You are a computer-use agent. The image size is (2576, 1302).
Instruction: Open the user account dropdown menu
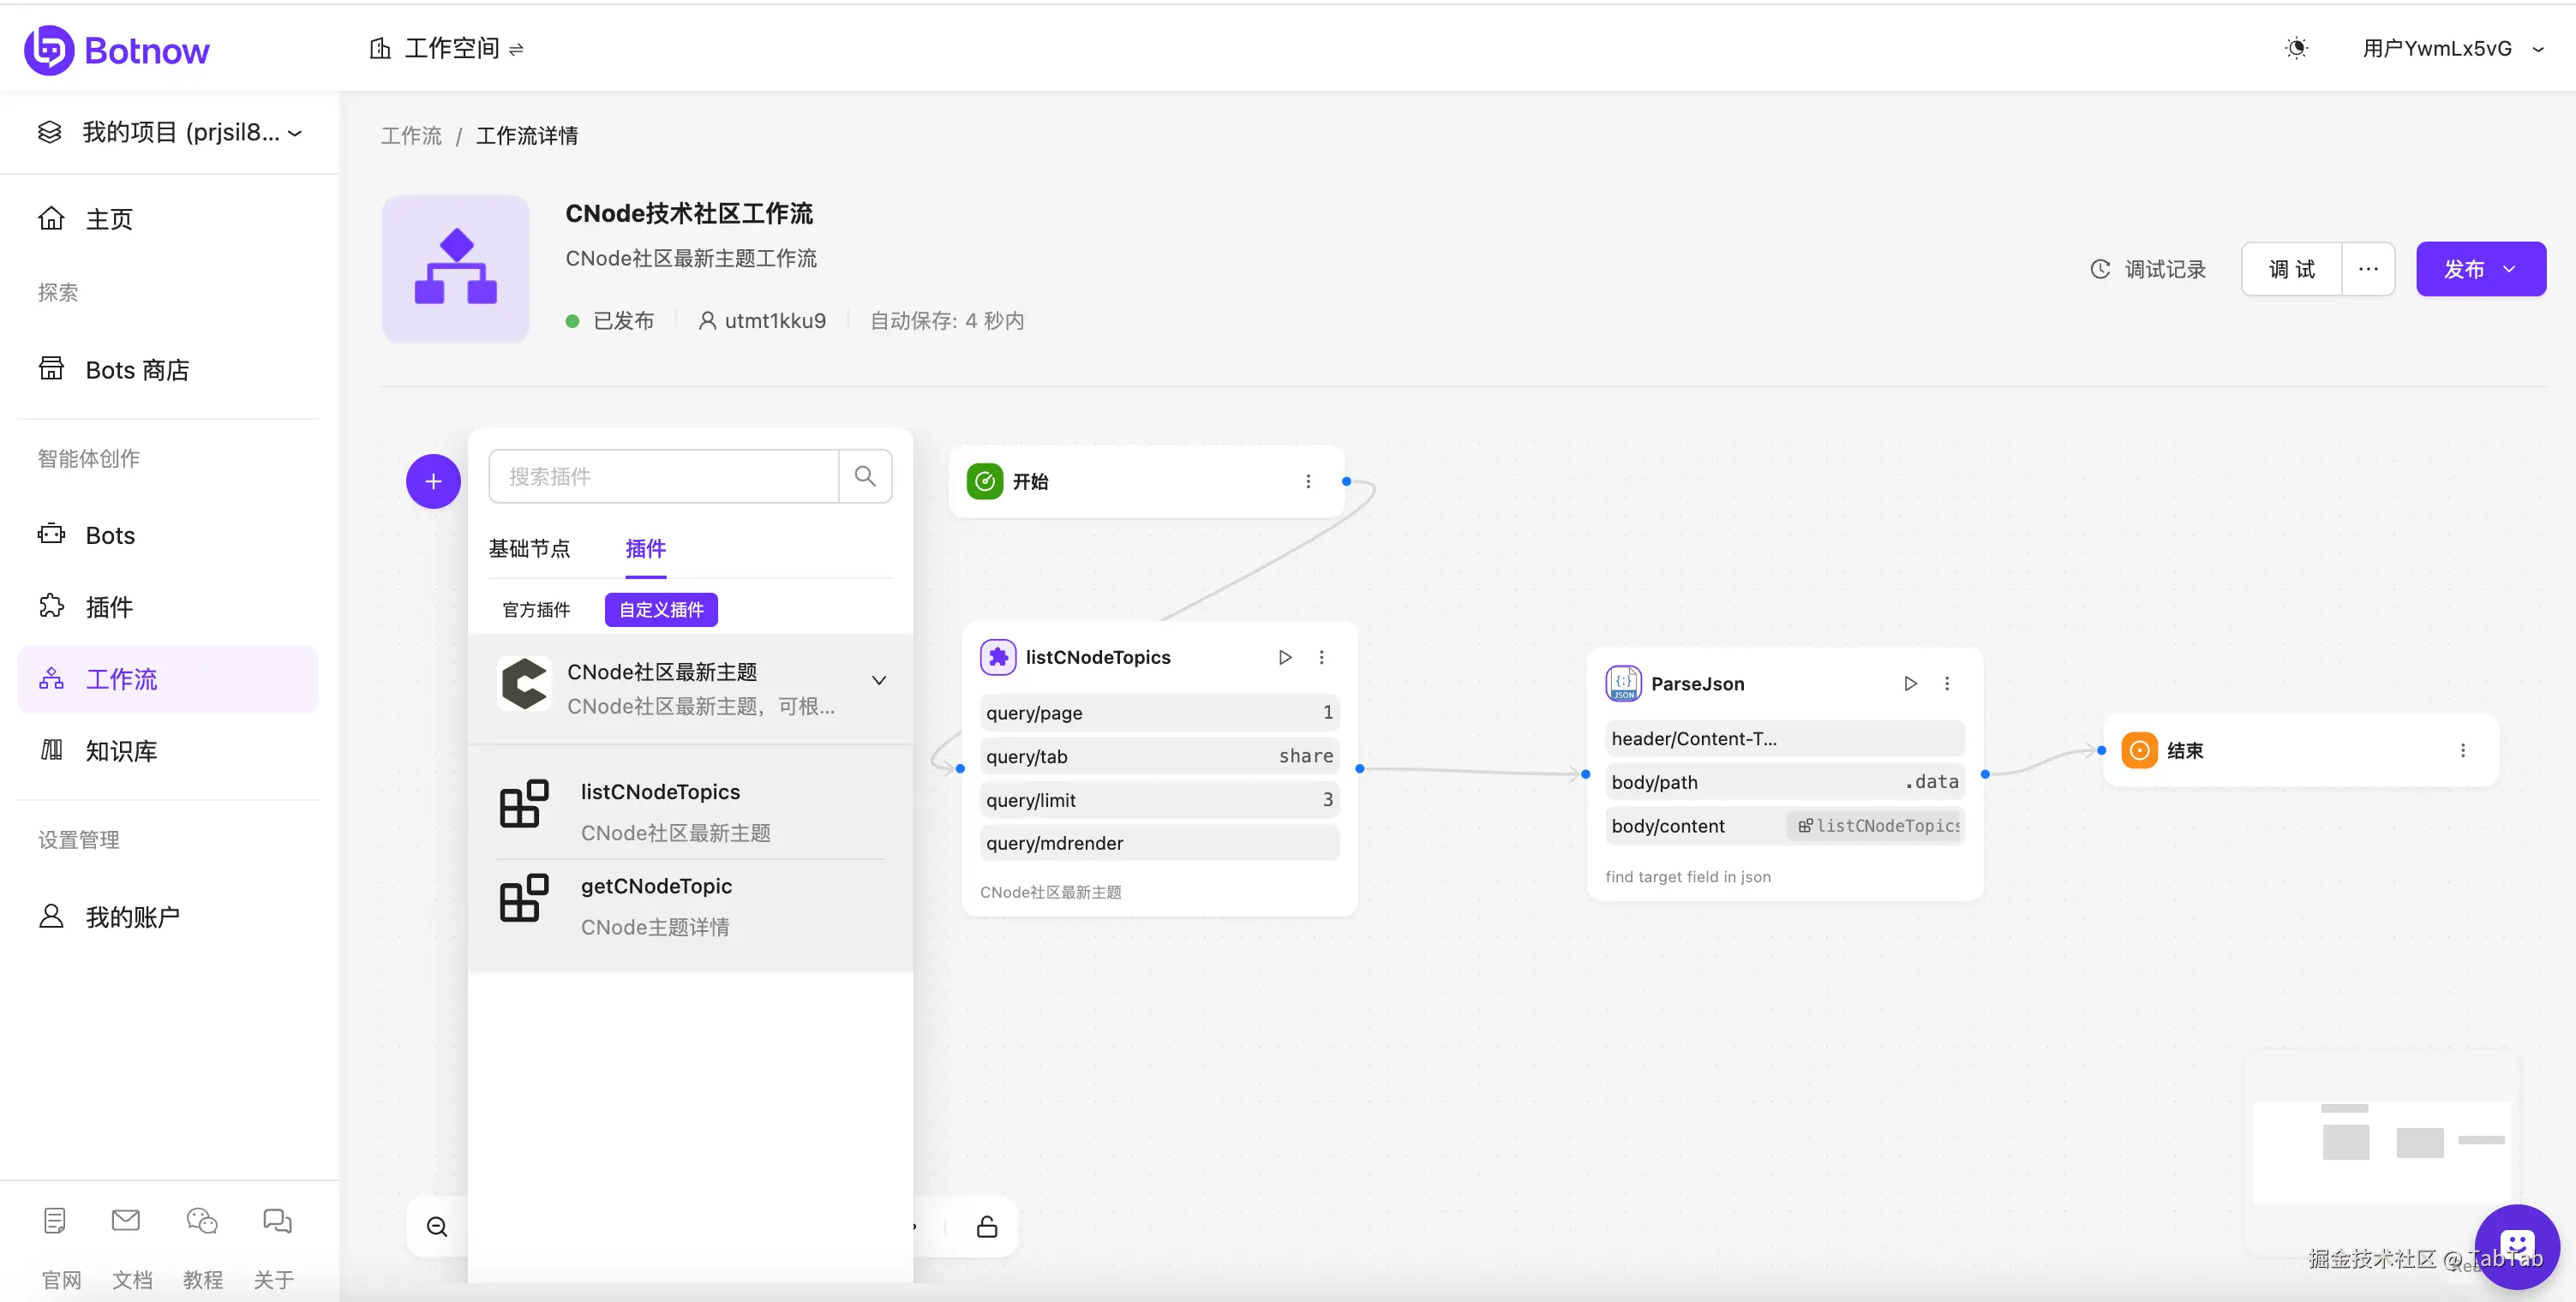point(2451,48)
